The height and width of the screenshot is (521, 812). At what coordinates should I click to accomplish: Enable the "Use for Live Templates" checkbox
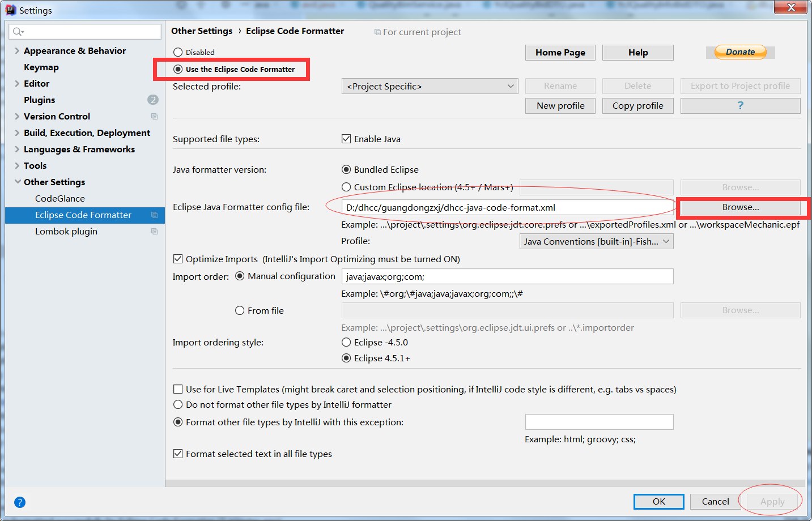(178, 389)
